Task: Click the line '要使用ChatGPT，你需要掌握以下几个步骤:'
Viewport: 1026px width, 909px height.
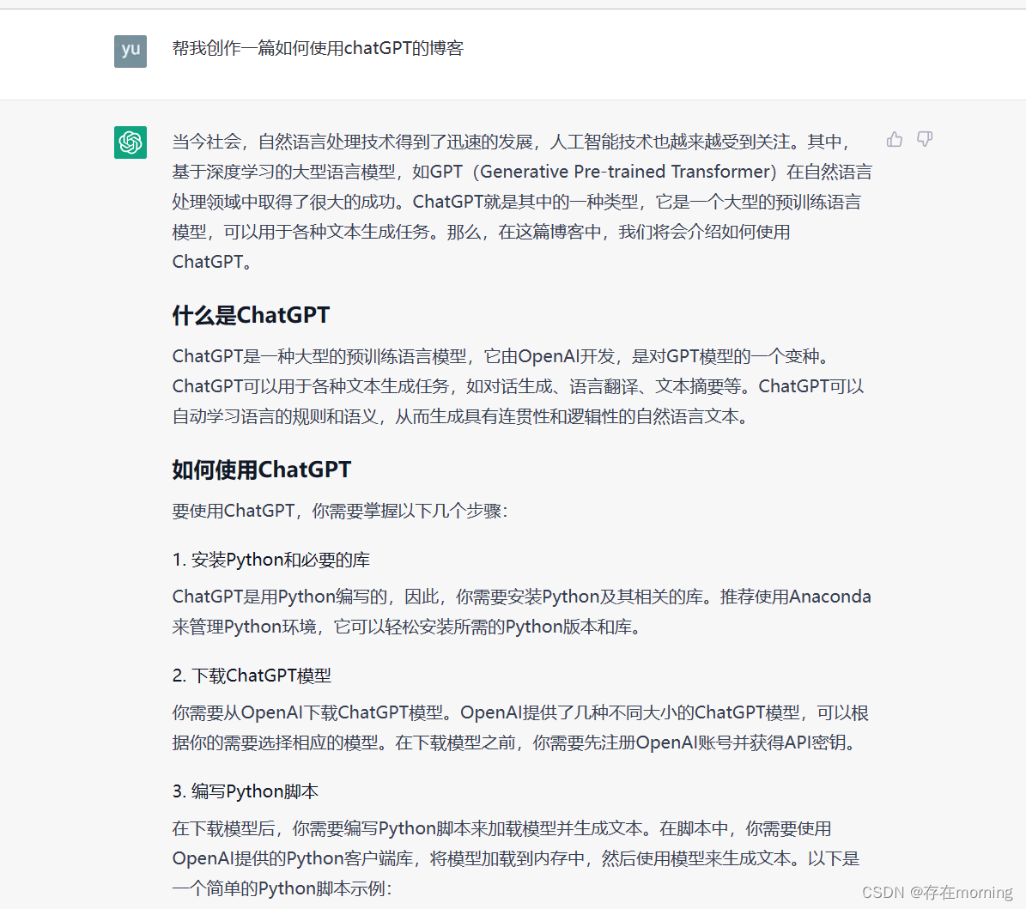Action: (340, 511)
